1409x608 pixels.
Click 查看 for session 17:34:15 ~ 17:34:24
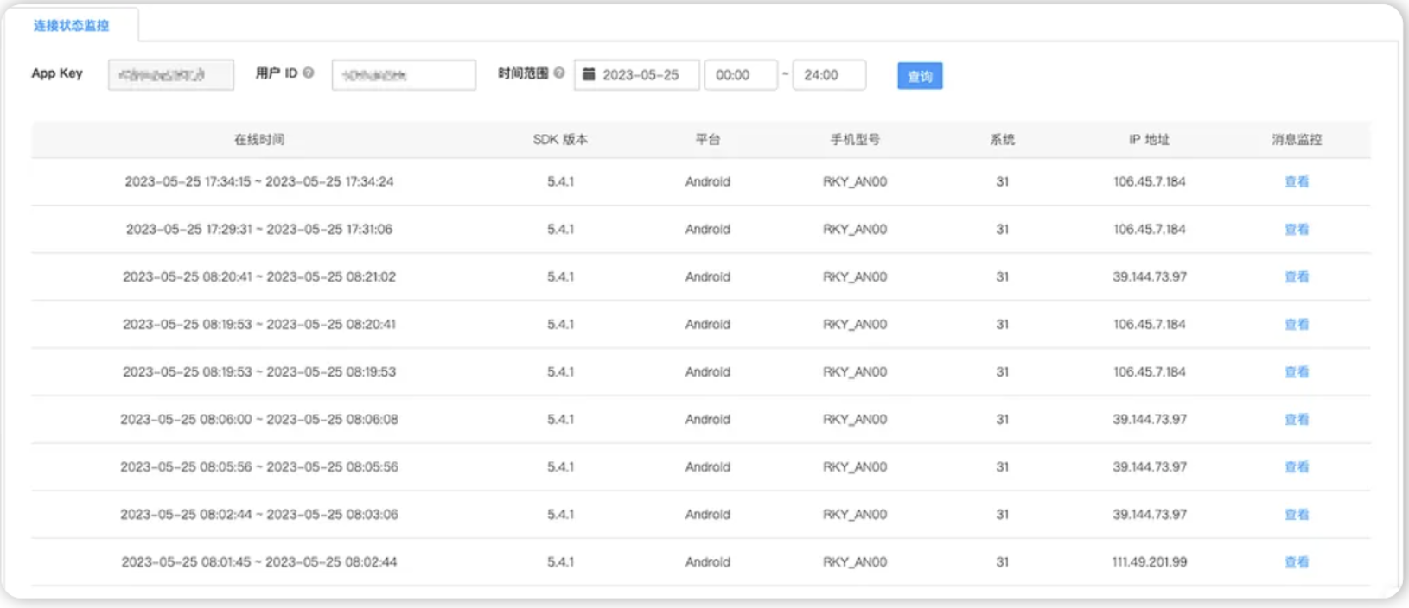(1297, 181)
